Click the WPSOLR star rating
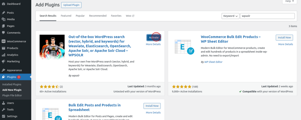 [49, 87]
